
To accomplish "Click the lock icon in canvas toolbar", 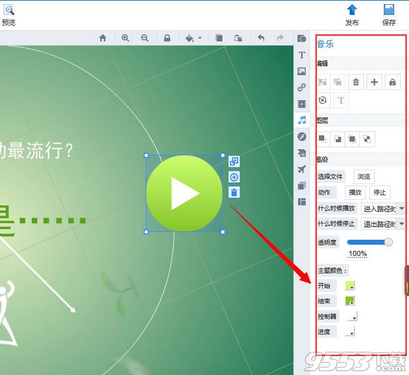I will (x=167, y=38).
